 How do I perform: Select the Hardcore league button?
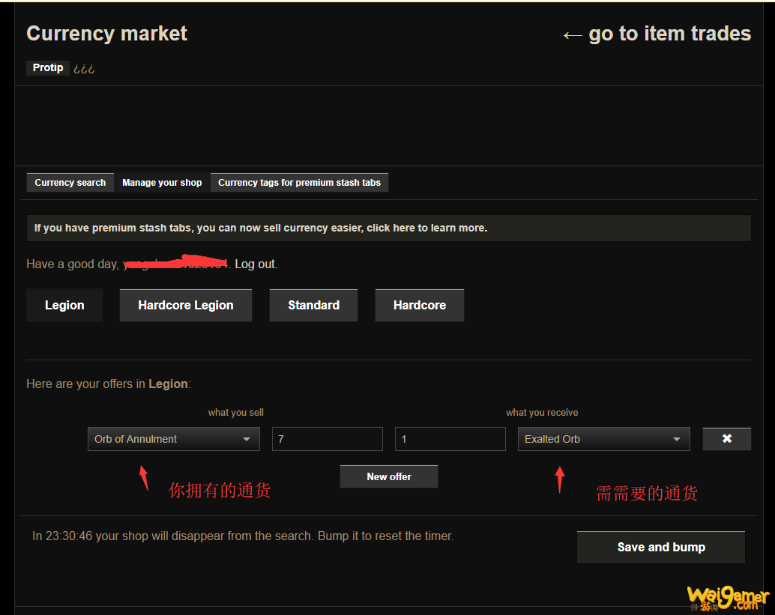[420, 306]
